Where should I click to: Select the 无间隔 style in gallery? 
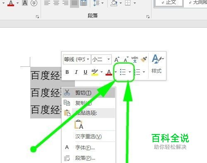click(x=198, y=3)
